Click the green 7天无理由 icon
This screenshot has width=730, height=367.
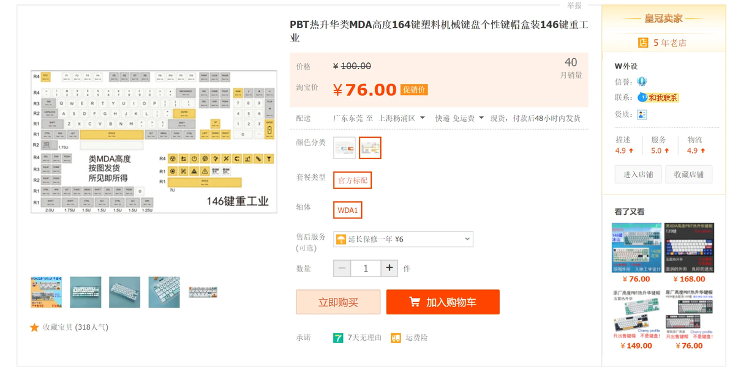338,338
